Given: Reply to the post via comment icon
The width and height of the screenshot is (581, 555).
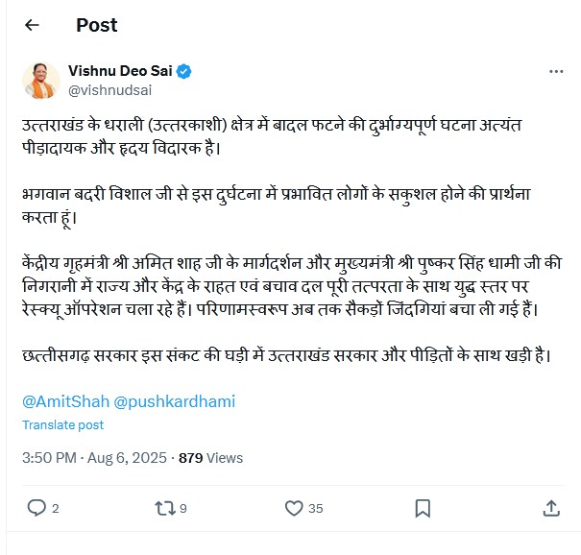Looking at the screenshot, I should (36, 507).
